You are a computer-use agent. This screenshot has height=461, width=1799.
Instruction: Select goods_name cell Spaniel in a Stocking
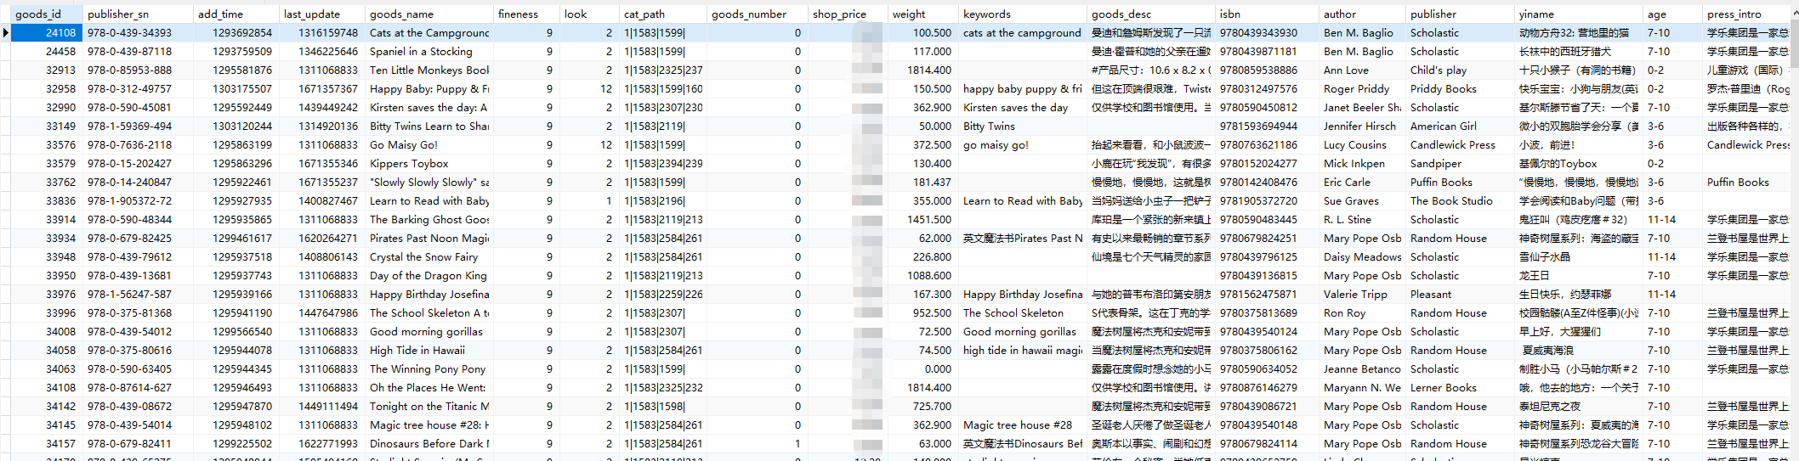pyautogui.click(x=429, y=51)
